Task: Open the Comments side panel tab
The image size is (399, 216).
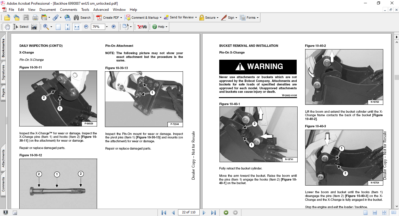Action: 3,184
